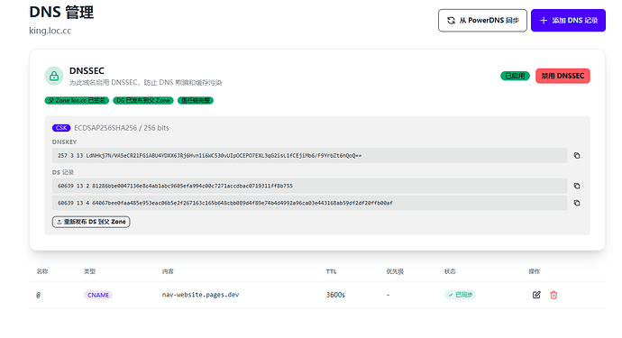Image resolution: width=622 pixels, height=338 pixels.
Task: Click the 已启用 status badge
Action: [x=515, y=76]
